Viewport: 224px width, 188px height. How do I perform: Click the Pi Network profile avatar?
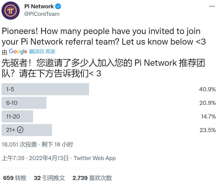11,11
